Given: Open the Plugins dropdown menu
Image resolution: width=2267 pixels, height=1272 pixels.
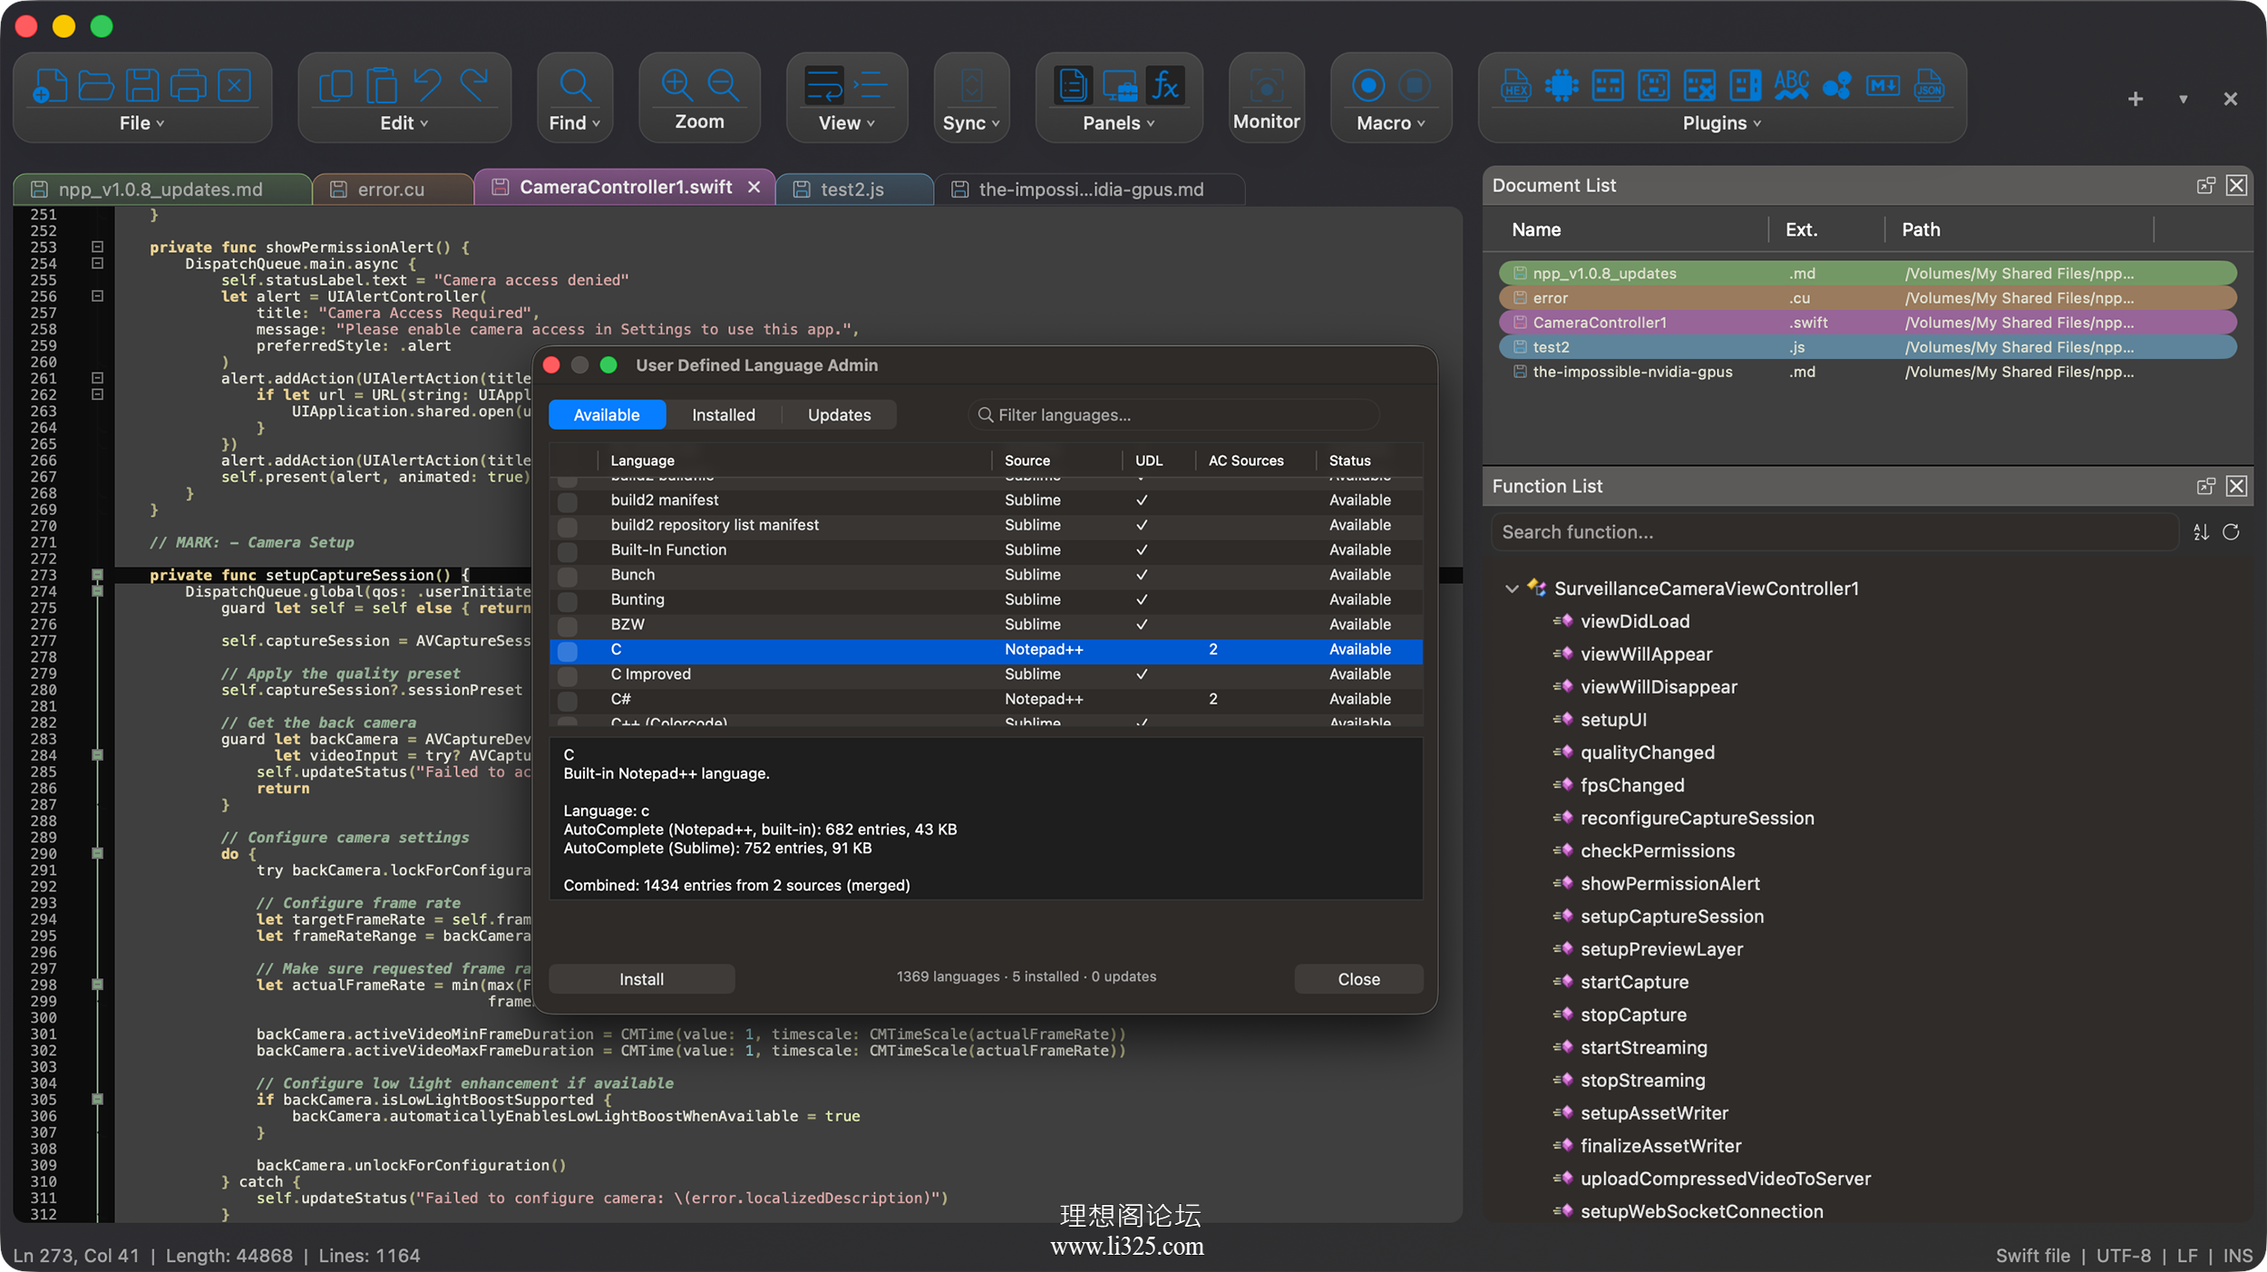Looking at the screenshot, I should (1721, 122).
